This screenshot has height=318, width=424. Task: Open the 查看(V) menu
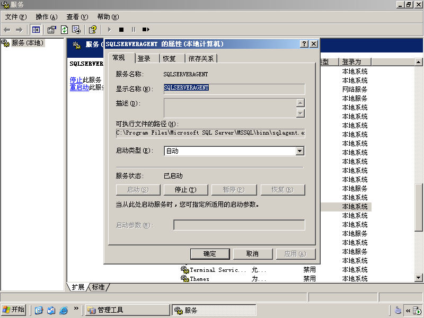[77, 17]
